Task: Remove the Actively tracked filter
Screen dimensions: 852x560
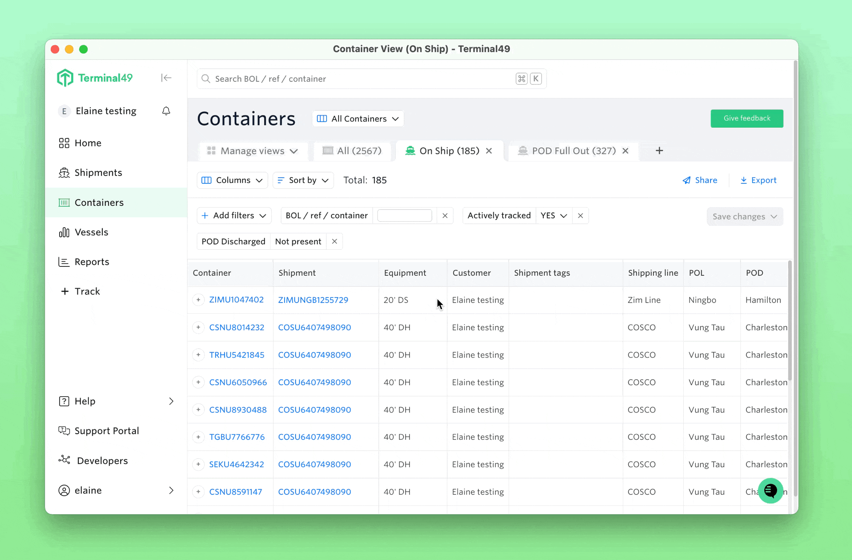Action: click(x=580, y=216)
